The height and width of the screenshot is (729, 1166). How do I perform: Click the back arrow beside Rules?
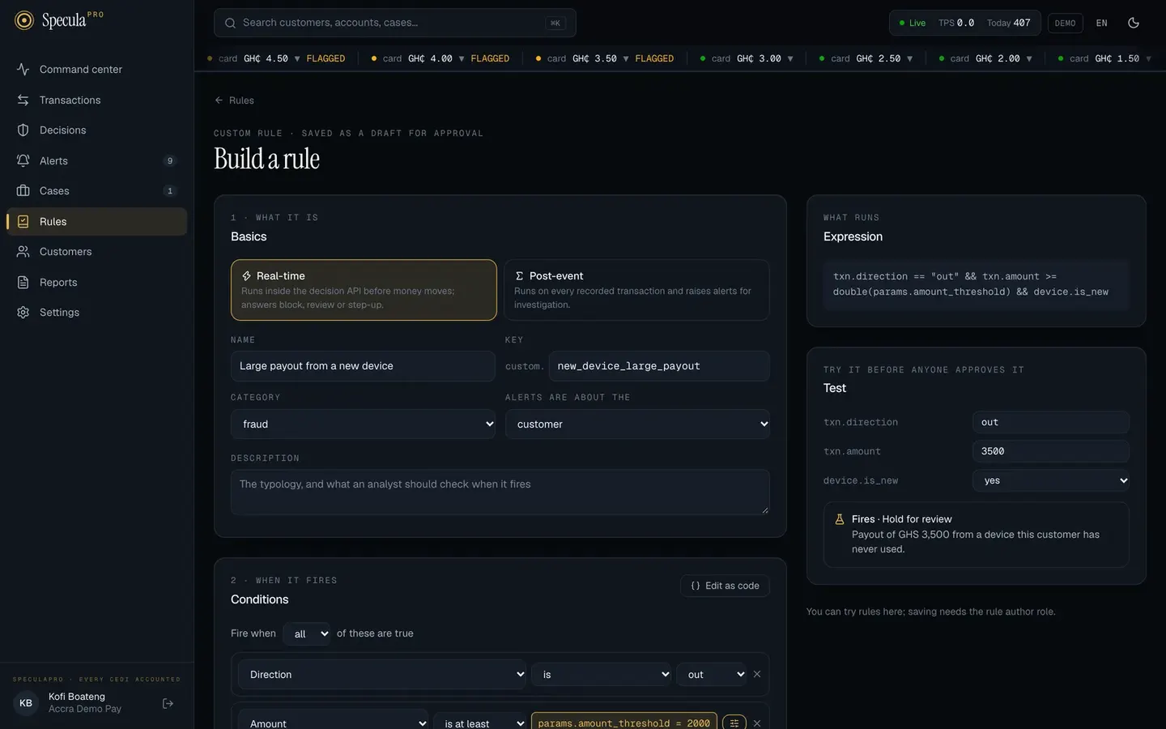pos(219,100)
